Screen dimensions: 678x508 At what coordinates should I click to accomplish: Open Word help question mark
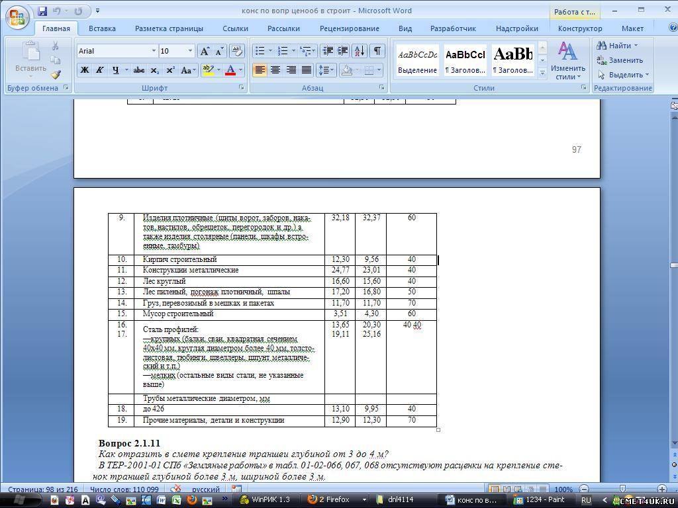tap(673, 28)
